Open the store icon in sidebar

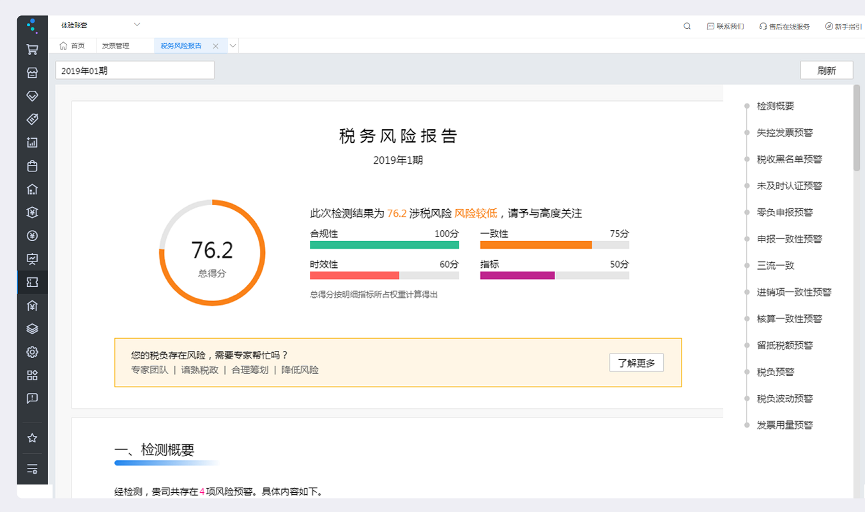click(32, 72)
